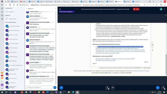Click the chat message input field
The height and width of the screenshot is (94, 167).
click(x=39, y=87)
